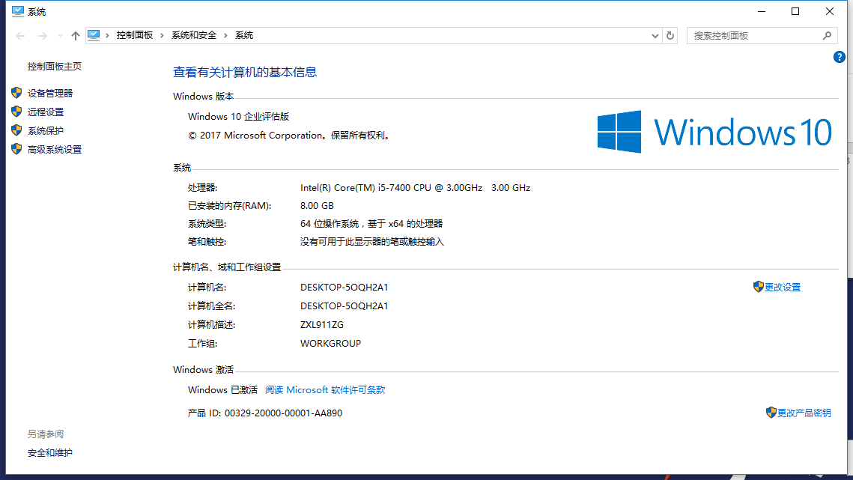This screenshot has width=853, height=480.
Task: Open 控制面板主页 link
Action: [55, 67]
